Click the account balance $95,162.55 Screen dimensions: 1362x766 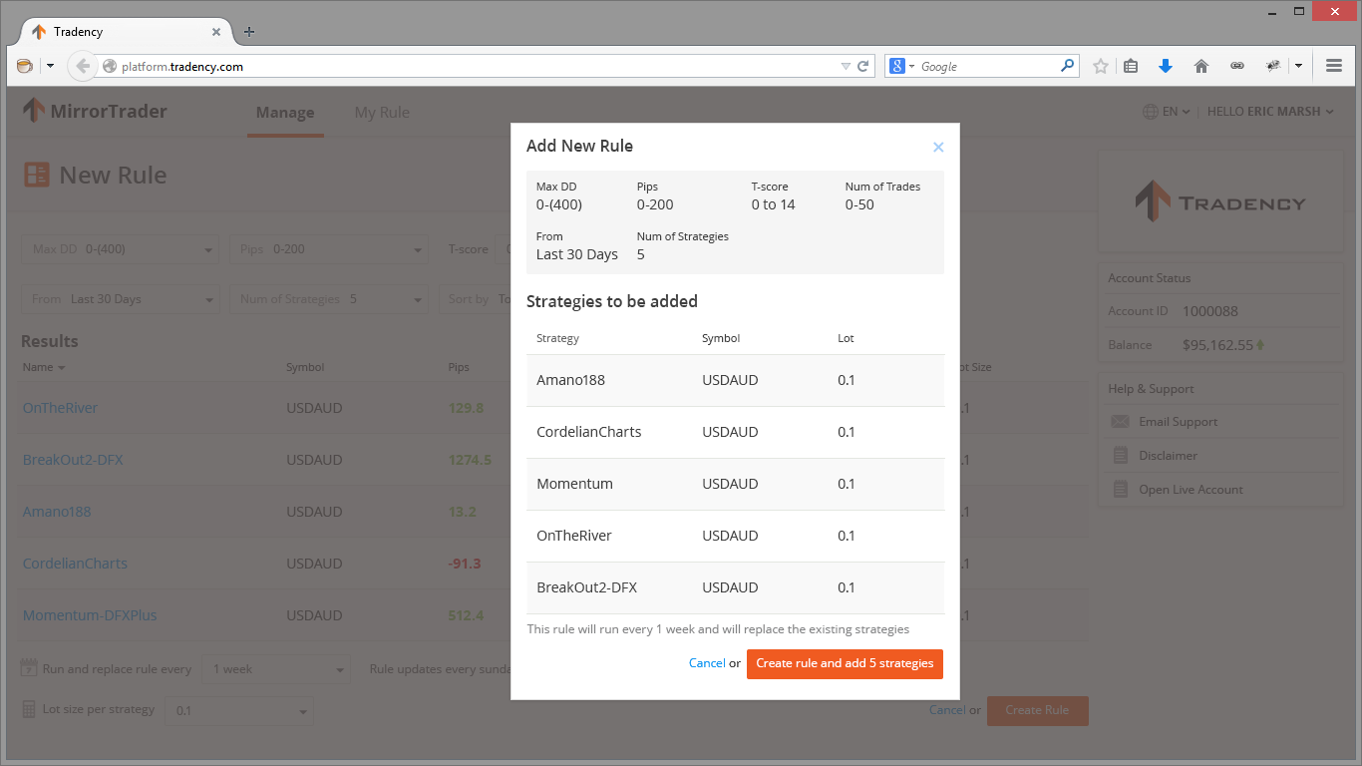pyautogui.click(x=1217, y=345)
